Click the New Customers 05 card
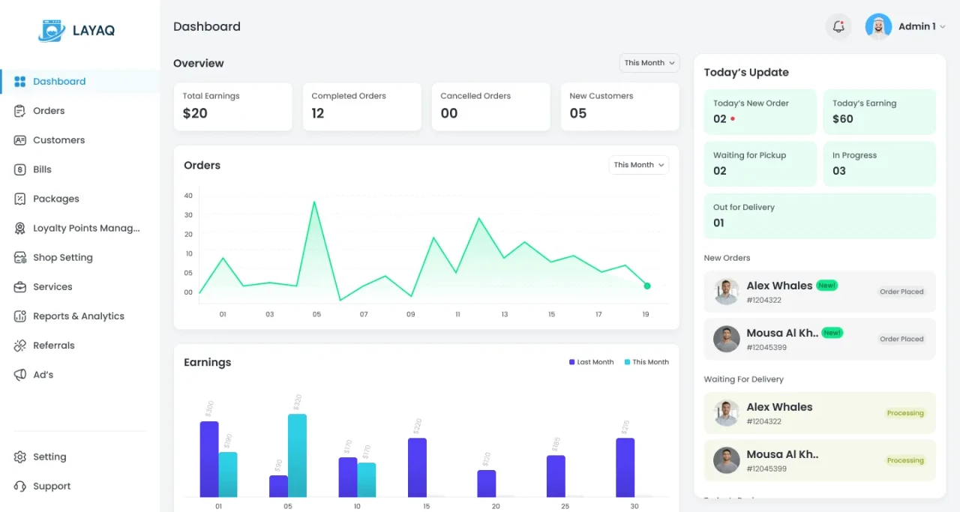 point(620,106)
